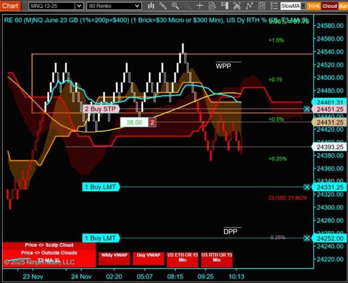Image resolution: width=348 pixels, height=283 pixels.
Task: Toggle the red Cloud button
Action: (x=330, y=6)
